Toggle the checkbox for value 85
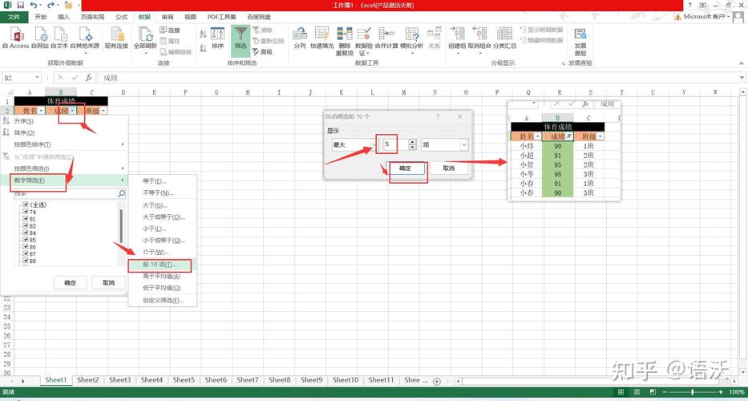Image resolution: width=748 pixels, height=401 pixels. point(26,240)
